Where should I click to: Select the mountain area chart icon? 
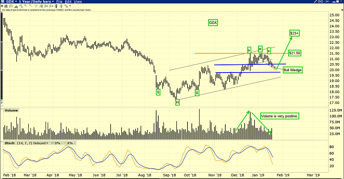click(x=16, y=6)
